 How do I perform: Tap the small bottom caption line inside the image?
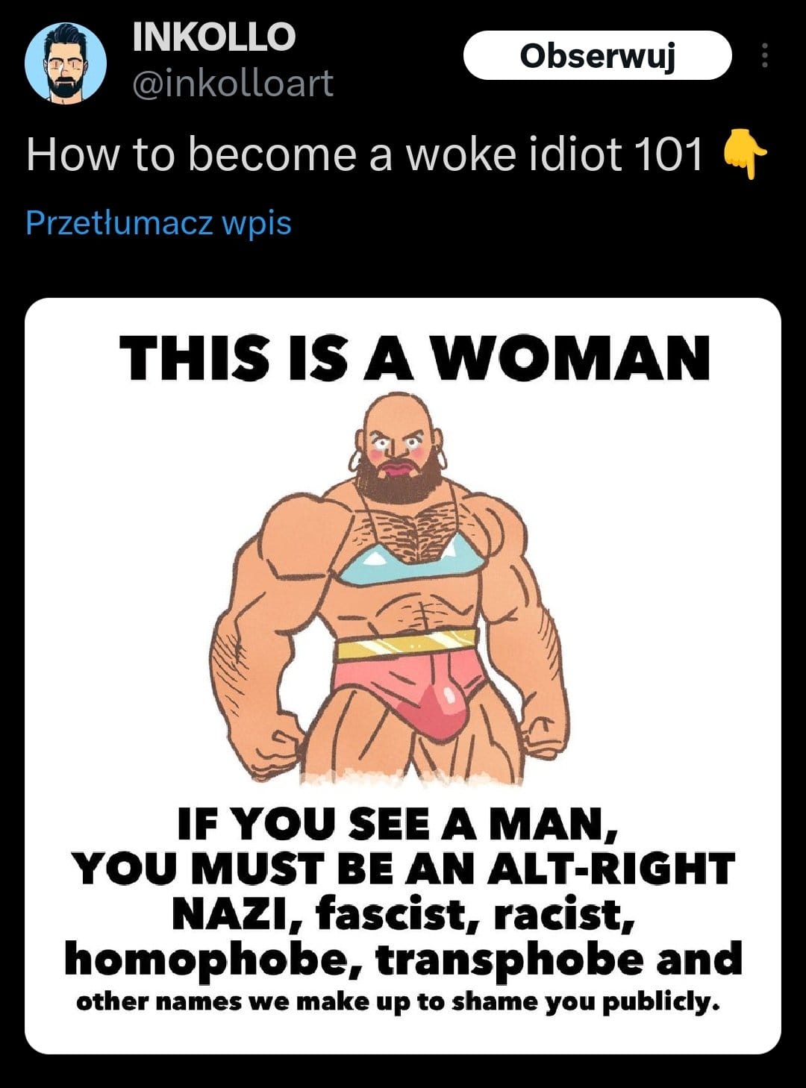[x=398, y=1001]
